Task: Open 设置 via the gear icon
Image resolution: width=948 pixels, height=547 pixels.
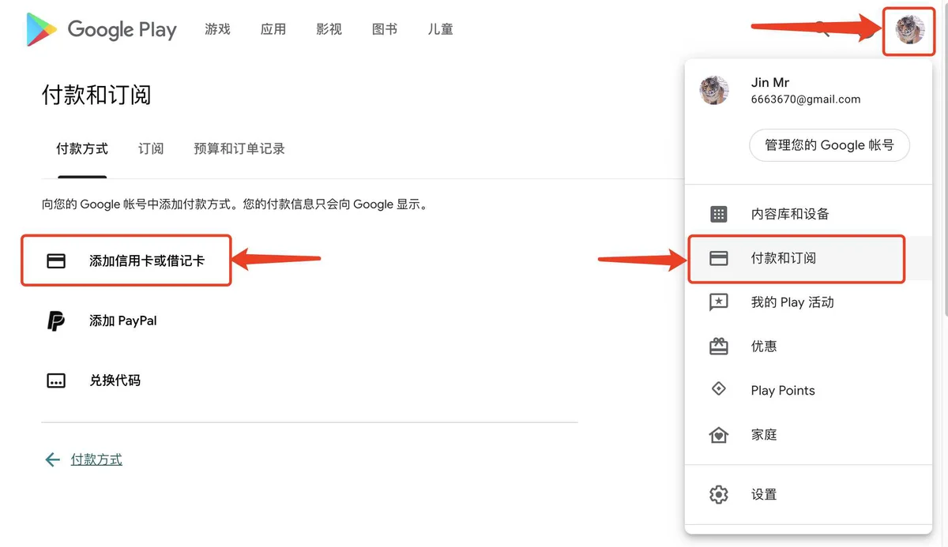Action: click(719, 494)
